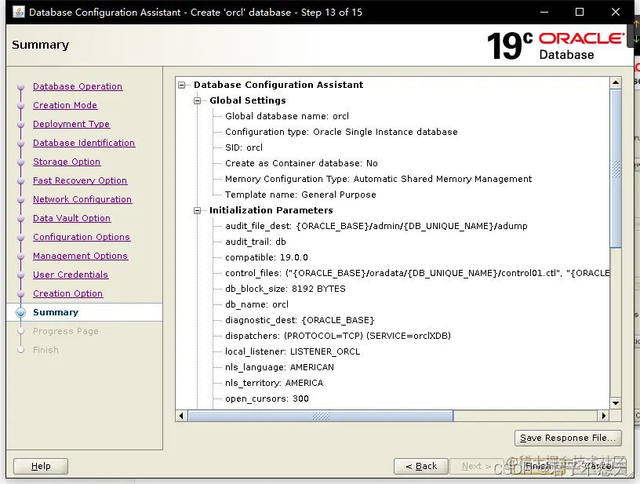The image size is (640, 484).
Task: Select the nls_language: AMERICAN row
Action: 279,367
